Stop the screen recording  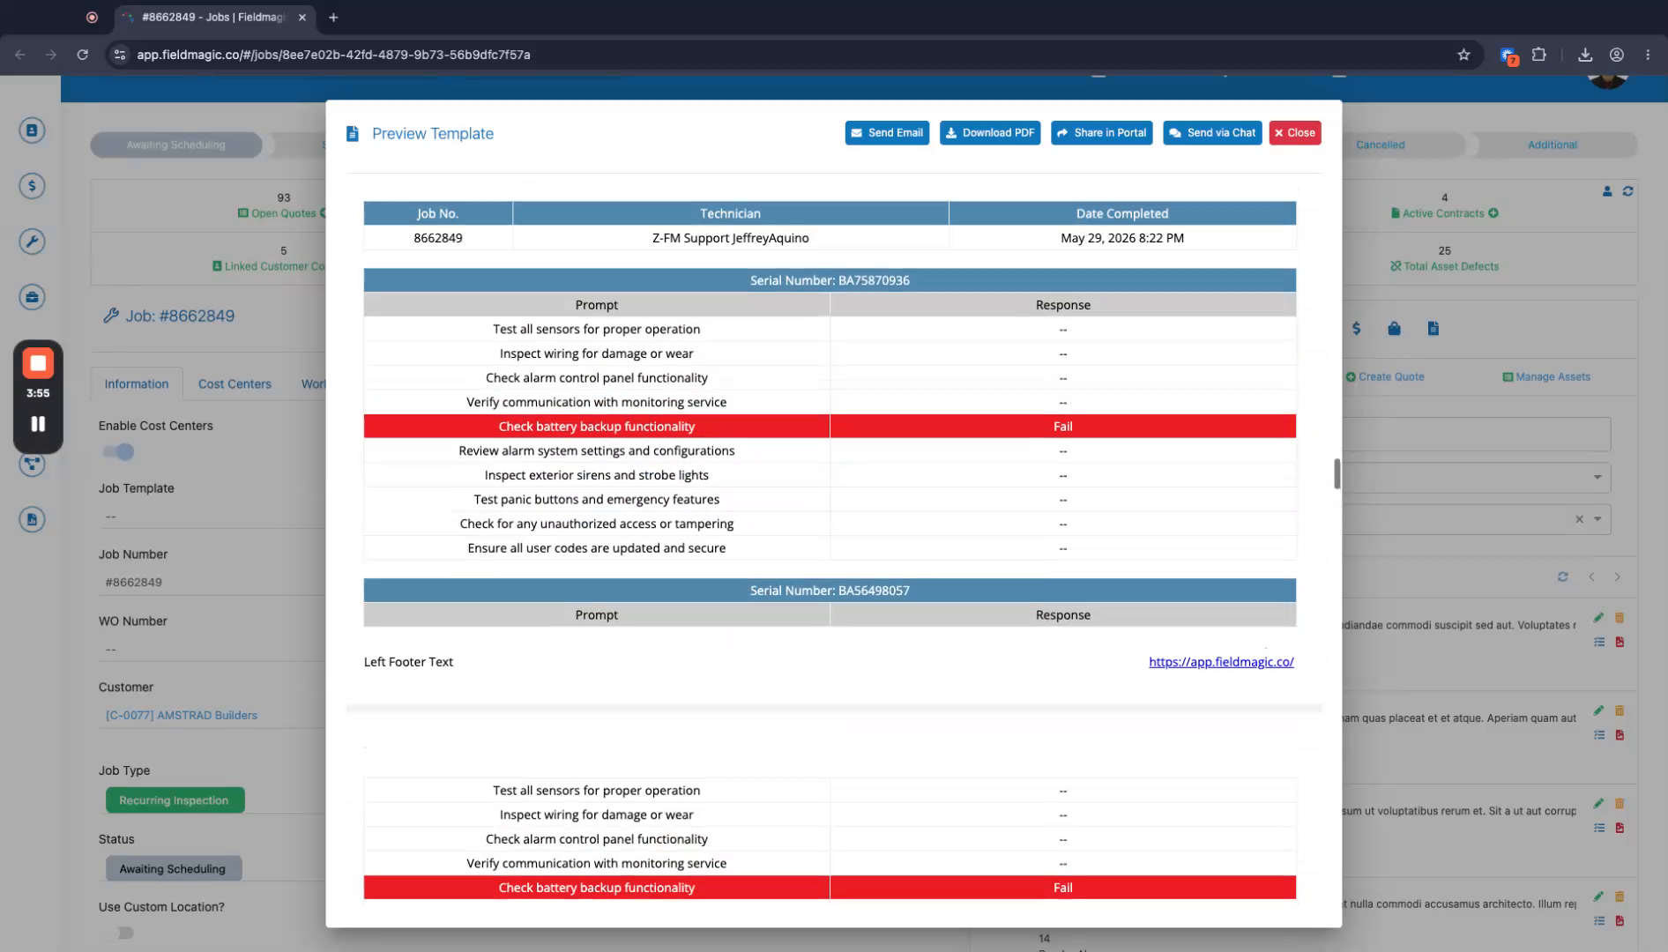click(38, 363)
